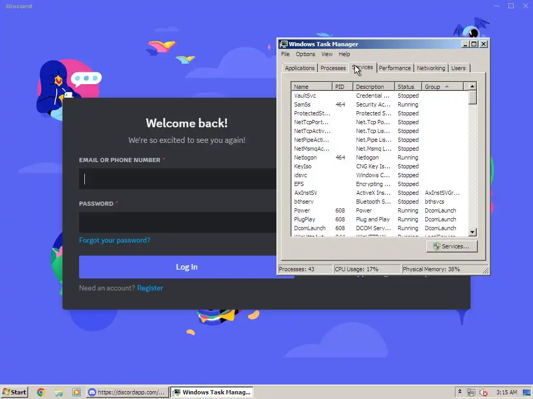Image resolution: width=533 pixels, height=399 pixels.
Task: Sort services by Name column header
Action: [312, 87]
